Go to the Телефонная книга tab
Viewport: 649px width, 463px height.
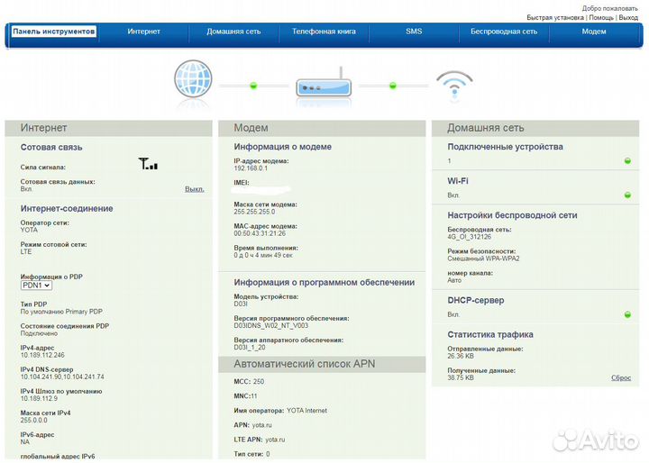click(324, 32)
